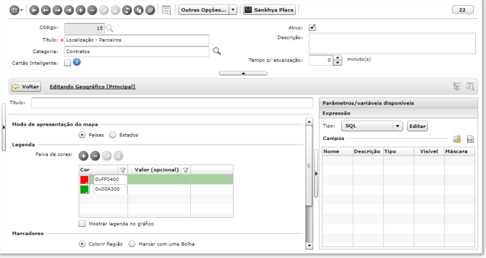
Task: Open grid view mode dropdown arrow
Action: click(21, 10)
